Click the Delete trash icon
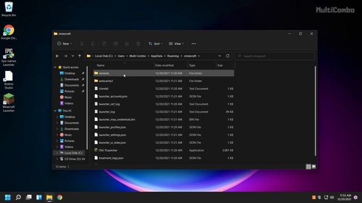 coord(138,43)
